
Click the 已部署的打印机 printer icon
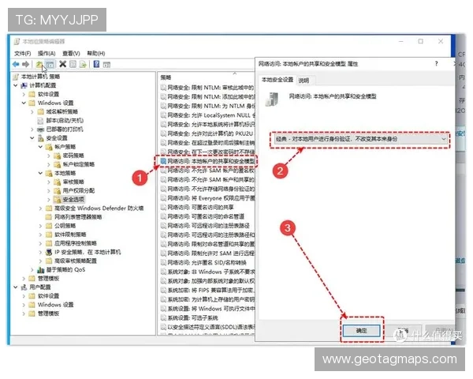[40, 129]
